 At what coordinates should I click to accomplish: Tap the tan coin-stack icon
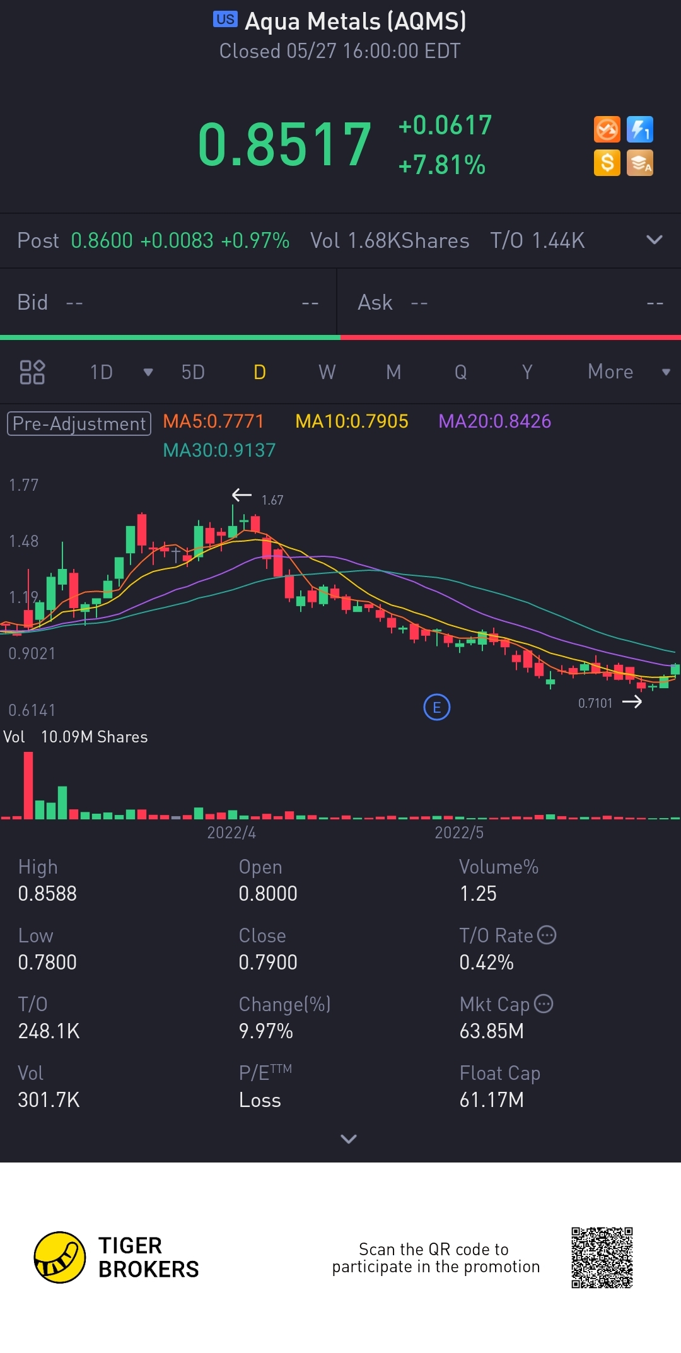point(640,163)
